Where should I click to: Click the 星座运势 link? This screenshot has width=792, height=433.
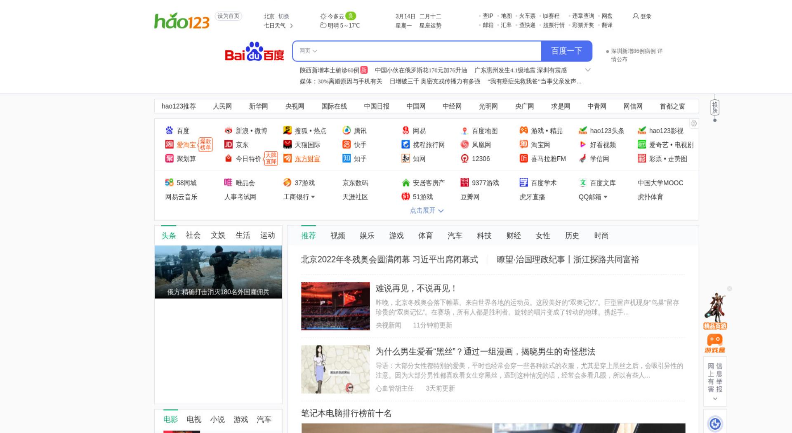click(430, 26)
